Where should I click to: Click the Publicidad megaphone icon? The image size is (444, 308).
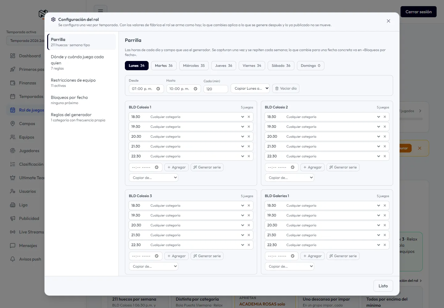point(13,218)
